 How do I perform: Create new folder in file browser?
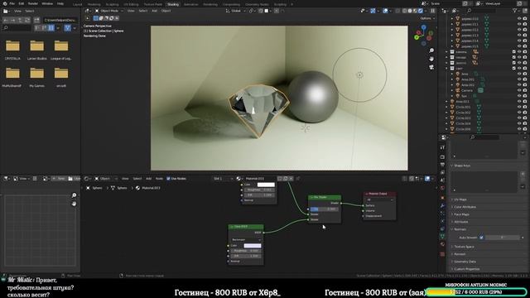pyautogui.click(x=36, y=20)
